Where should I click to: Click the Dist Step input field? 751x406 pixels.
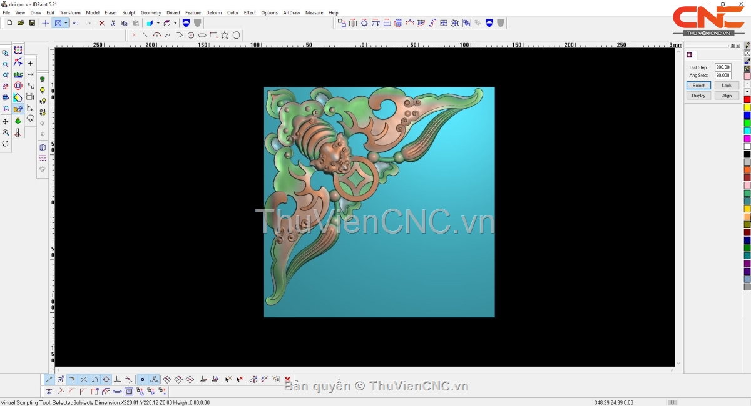point(723,67)
